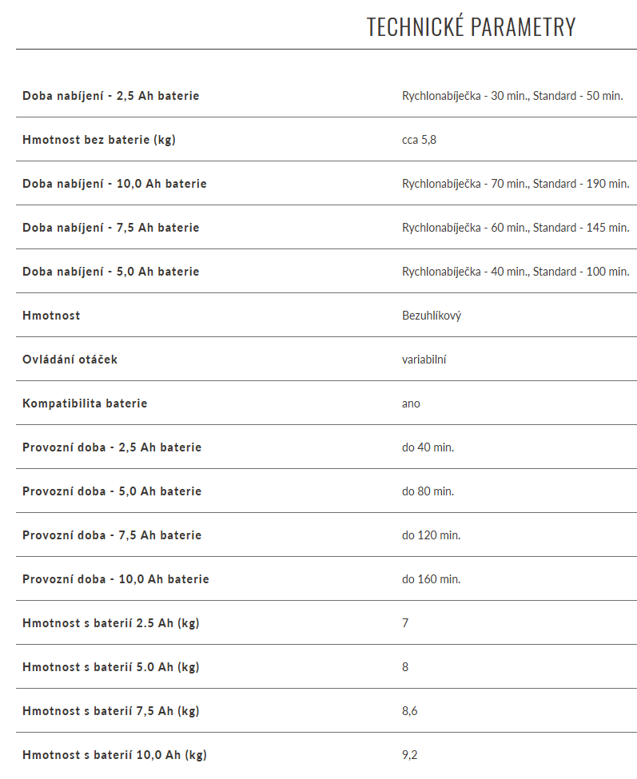This screenshot has height=779, width=637.
Task: Click the TECHNICKÉ PARAMETRY heading
Action: pyautogui.click(x=471, y=27)
